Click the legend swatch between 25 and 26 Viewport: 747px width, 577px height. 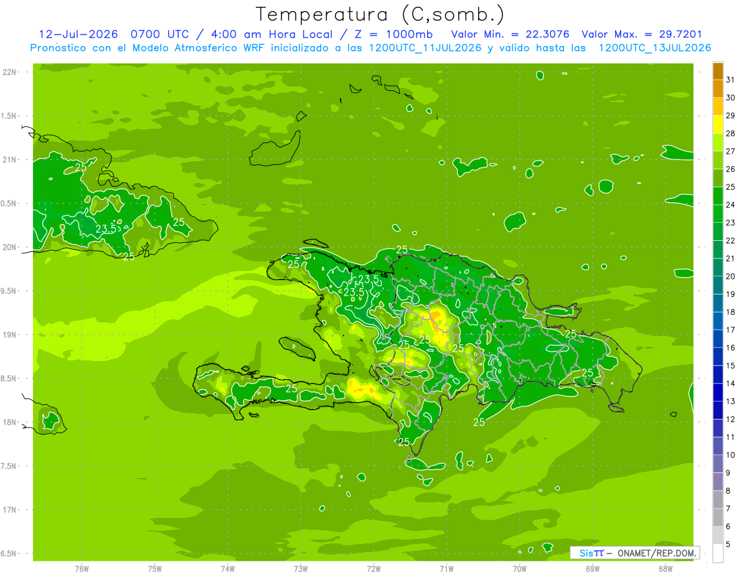coord(718,178)
